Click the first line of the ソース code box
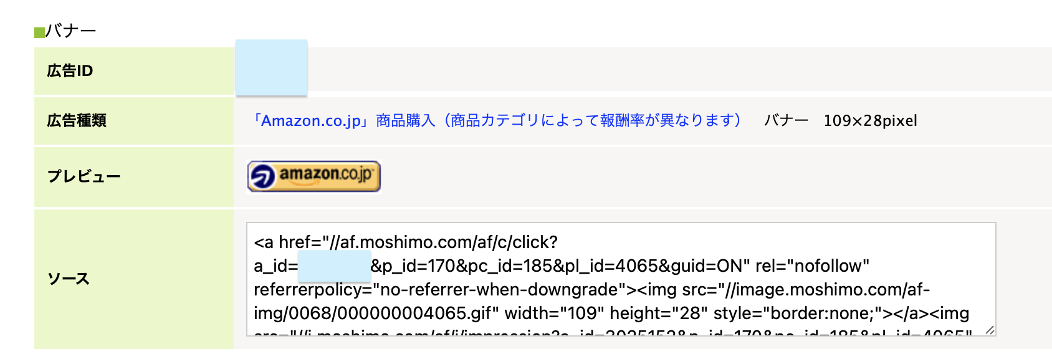 406,242
